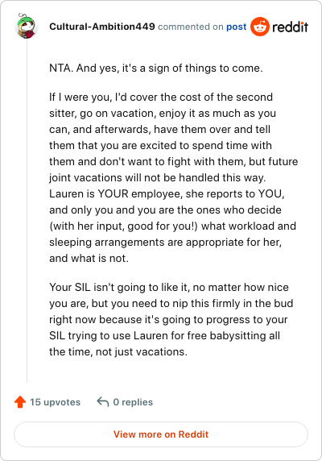The width and height of the screenshot is (322, 461).
Task: Click the "Lauren is YOUR employee" line
Action: (x=167, y=193)
